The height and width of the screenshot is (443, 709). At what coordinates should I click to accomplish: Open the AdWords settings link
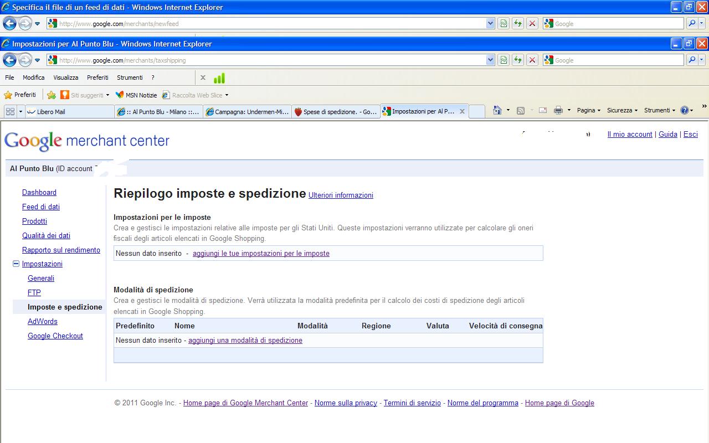(43, 321)
